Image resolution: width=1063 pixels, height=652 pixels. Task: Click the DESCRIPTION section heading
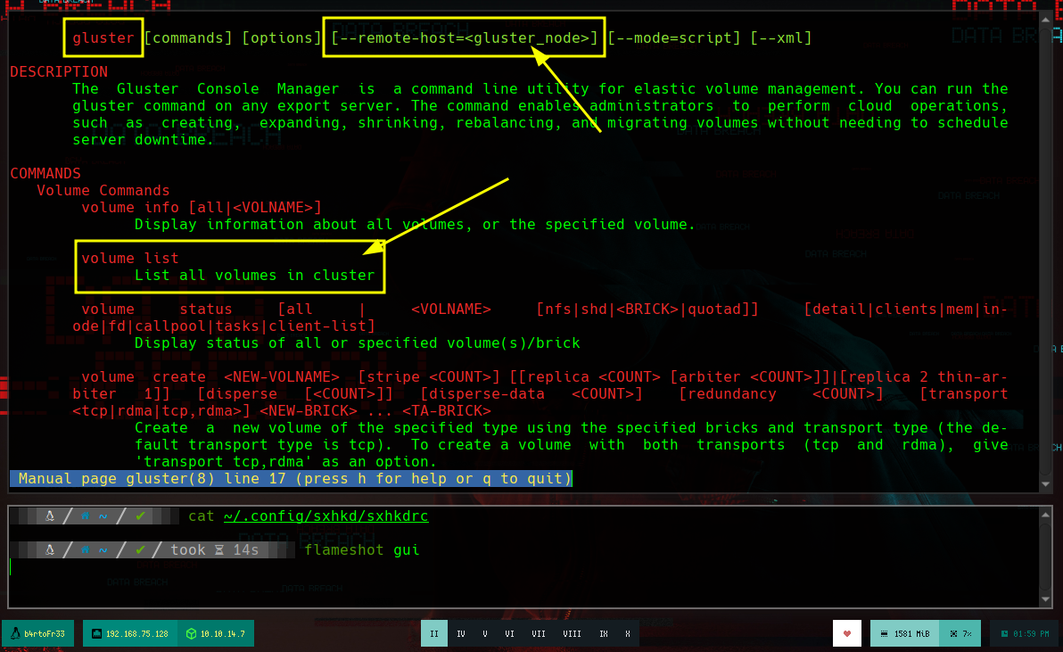[x=59, y=72]
